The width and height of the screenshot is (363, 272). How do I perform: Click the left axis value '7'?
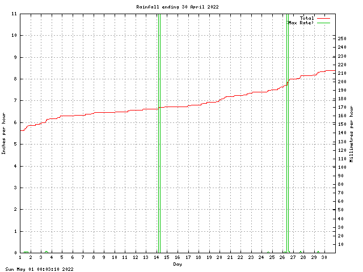click(x=15, y=101)
